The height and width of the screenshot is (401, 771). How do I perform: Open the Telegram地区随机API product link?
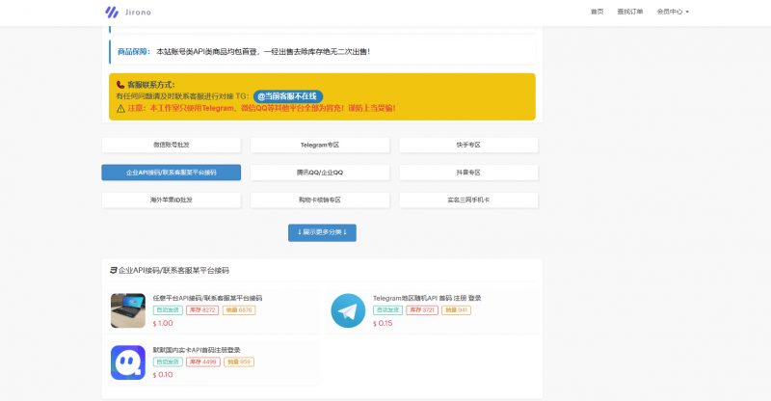pos(427,298)
